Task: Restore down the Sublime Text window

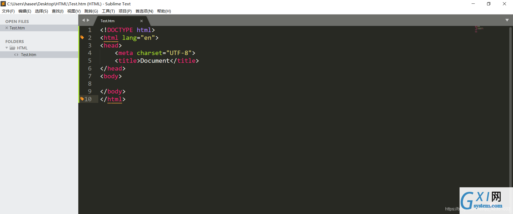Action: coord(489,4)
